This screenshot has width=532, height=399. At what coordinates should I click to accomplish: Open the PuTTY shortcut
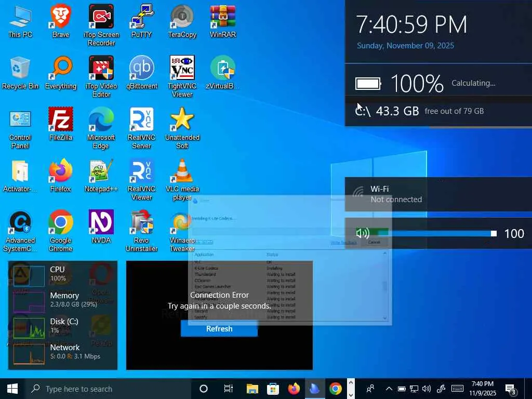141,21
